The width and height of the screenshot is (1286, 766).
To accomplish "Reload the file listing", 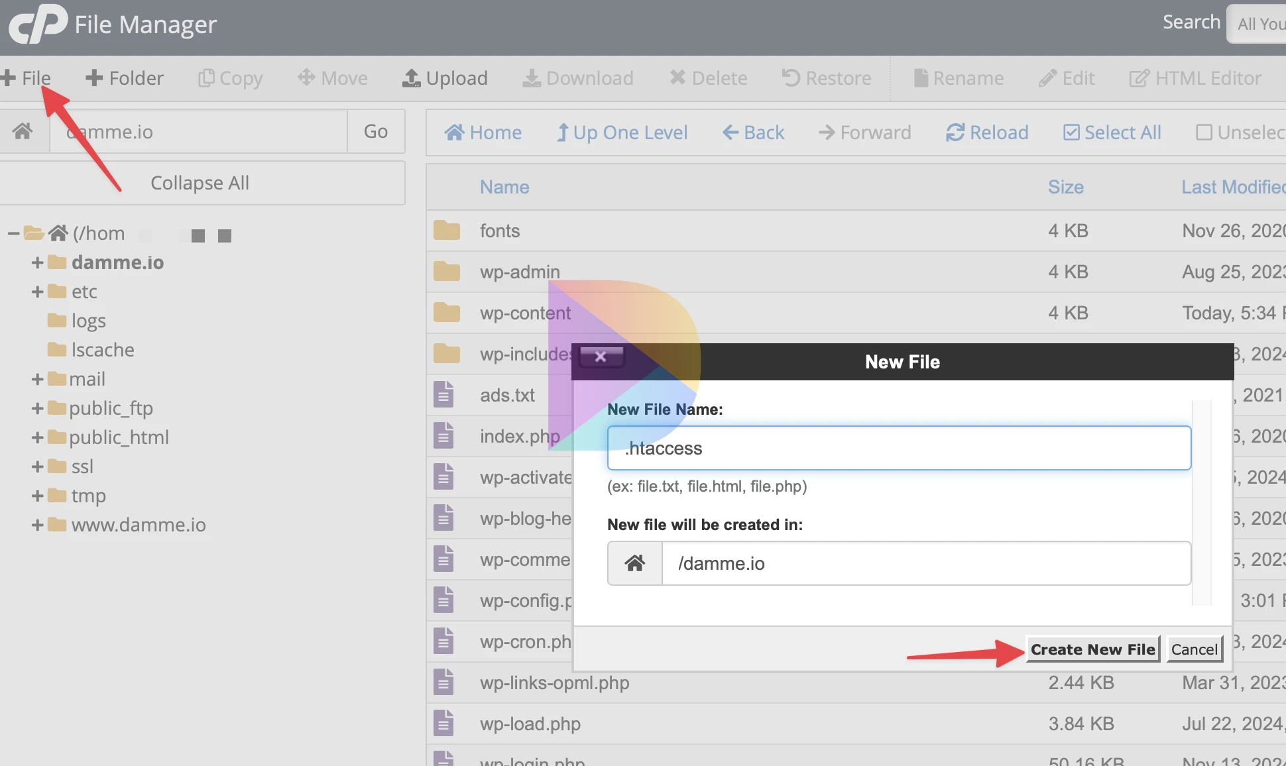I will point(987,133).
